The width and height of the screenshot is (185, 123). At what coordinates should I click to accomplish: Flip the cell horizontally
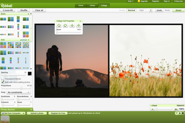tap(72, 25)
